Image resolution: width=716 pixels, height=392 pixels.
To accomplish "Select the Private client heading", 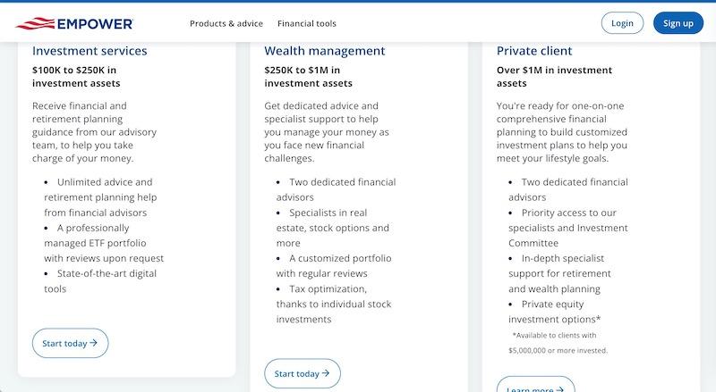I will pyautogui.click(x=534, y=51).
